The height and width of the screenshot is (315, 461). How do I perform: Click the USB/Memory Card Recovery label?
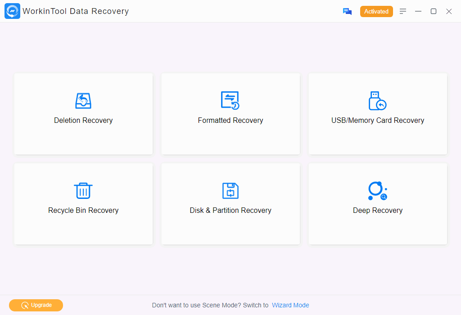click(x=378, y=121)
